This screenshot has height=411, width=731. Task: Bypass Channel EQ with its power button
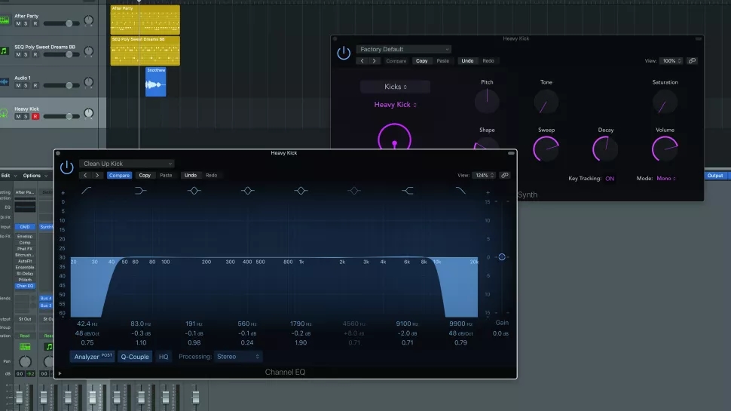pyautogui.click(x=67, y=167)
